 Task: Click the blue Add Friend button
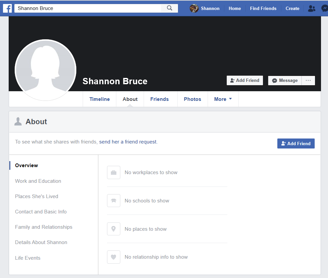point(296,143)
